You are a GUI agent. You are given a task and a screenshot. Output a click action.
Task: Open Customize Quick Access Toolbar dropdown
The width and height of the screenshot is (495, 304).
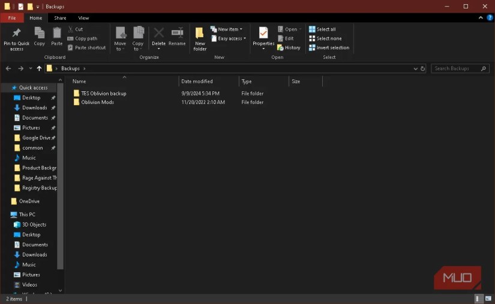tap(38, 7)
